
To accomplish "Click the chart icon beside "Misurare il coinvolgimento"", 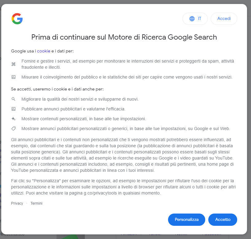I will (14, 77).
